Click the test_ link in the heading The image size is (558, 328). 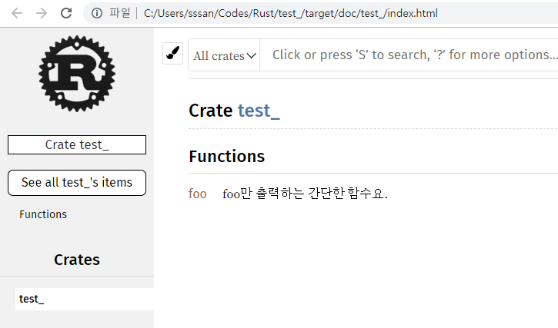(x=259, y=111)
